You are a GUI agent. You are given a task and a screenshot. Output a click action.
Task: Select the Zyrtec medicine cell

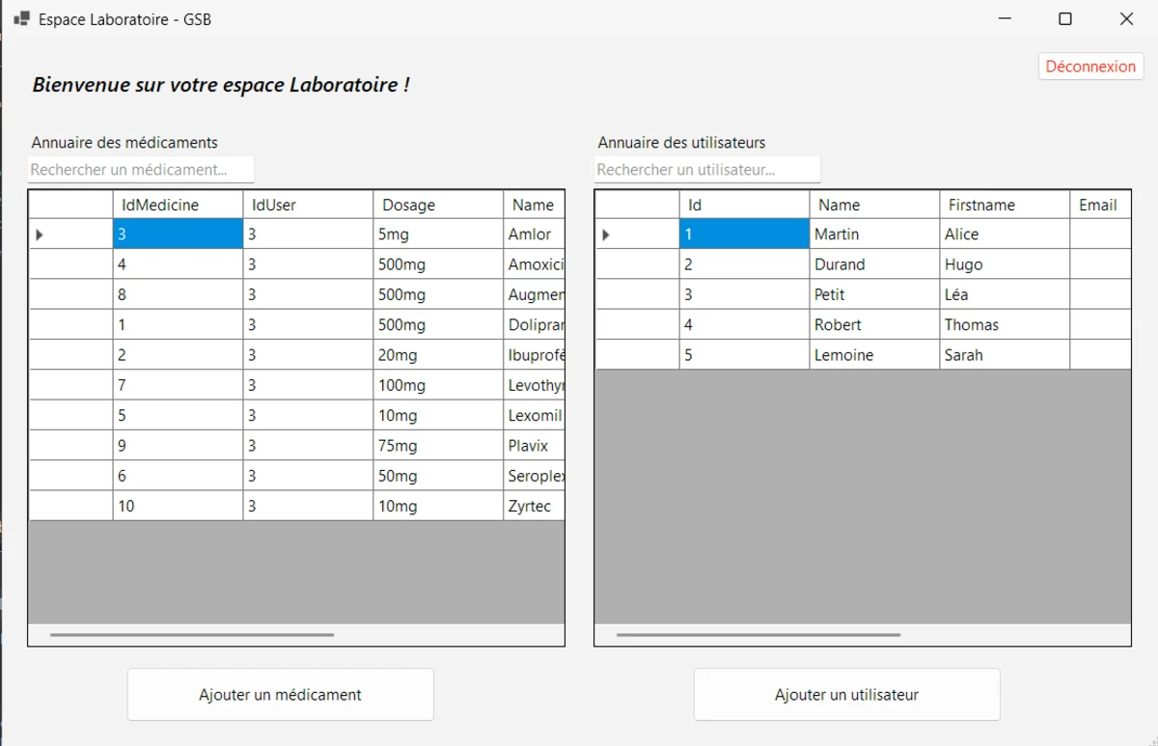coord(533,506)
